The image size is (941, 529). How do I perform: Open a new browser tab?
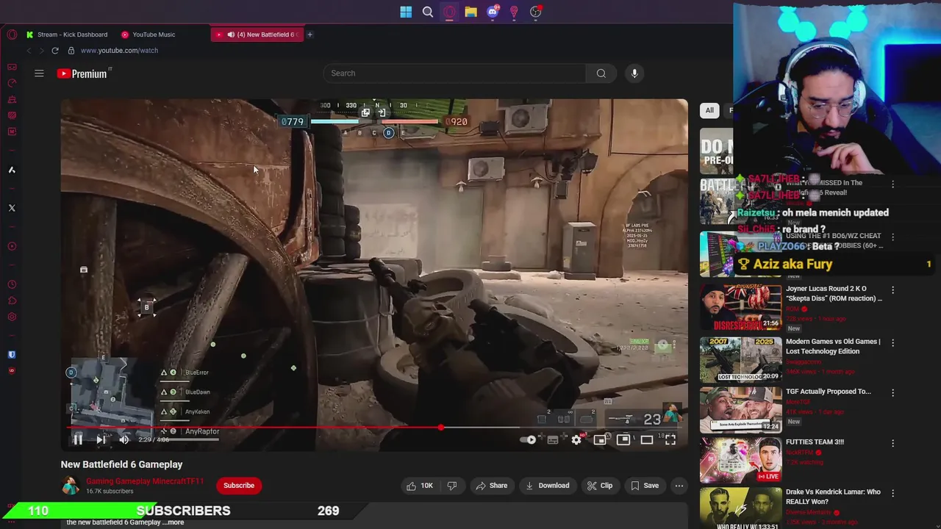(x=310, y=35)
